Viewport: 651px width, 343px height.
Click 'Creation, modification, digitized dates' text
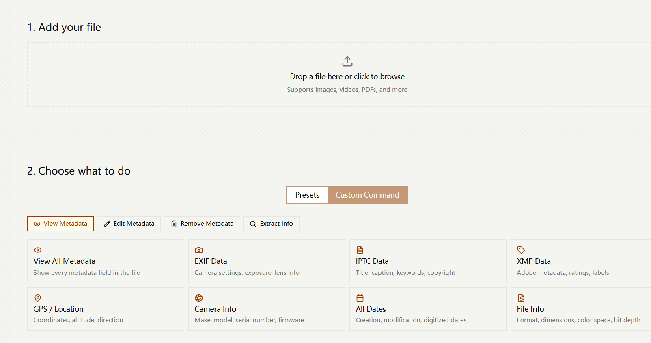pyautogui.click(x=411, y=320)
